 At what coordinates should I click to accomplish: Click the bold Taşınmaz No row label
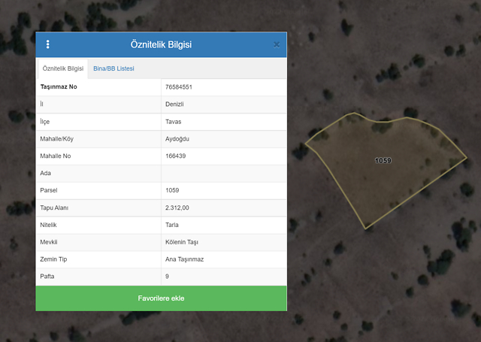pos(59,87)
